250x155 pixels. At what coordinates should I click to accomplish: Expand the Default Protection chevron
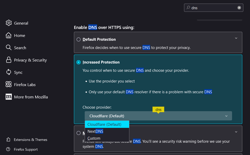(236, 38)
